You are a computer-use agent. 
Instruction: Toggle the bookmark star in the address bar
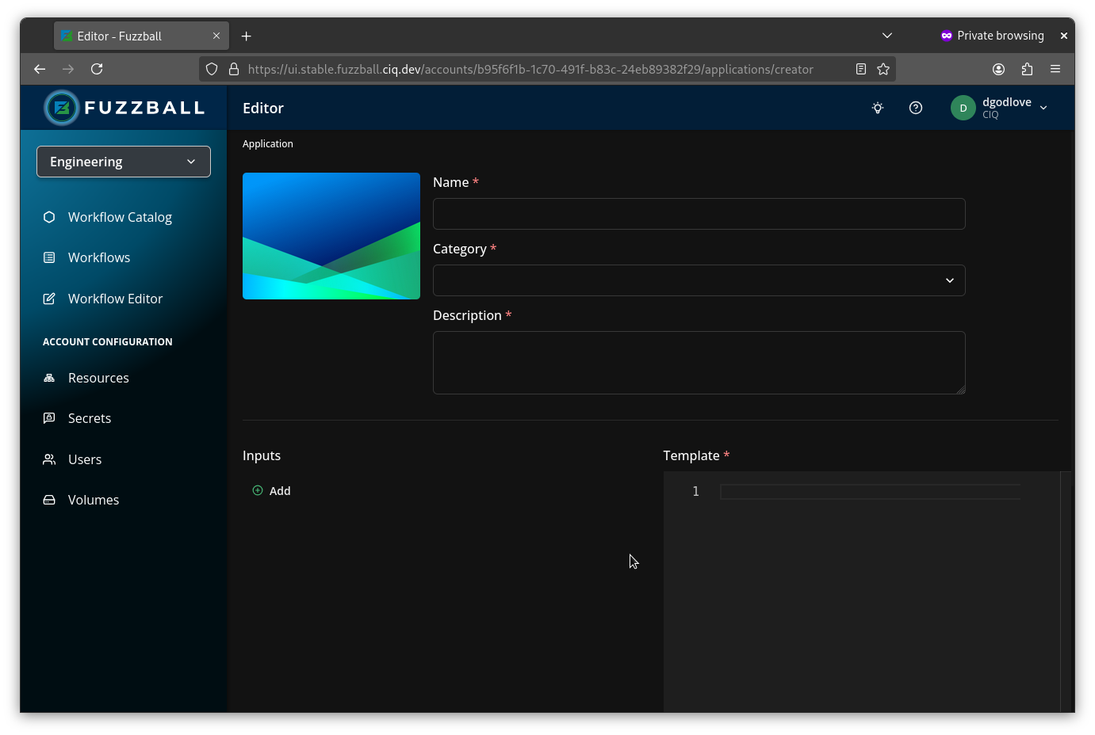(x=883, y=69)
